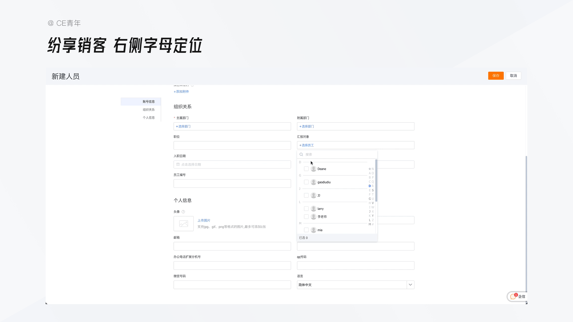Image resolution: width=573 pixels, height=322 pixels.
Task: Click the 保存 save button
Action: [x=496, y=76]
